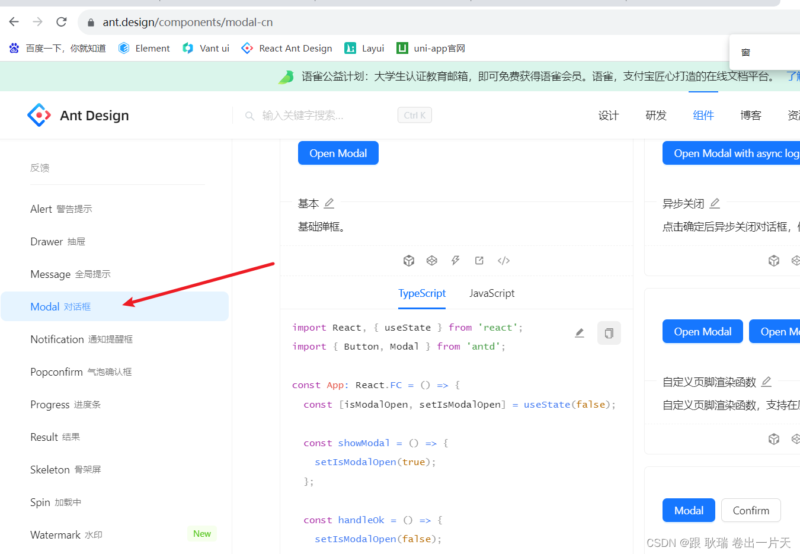Go back using the browser back arrow
This screenshot has height=554, width=800.
(14, 22)
